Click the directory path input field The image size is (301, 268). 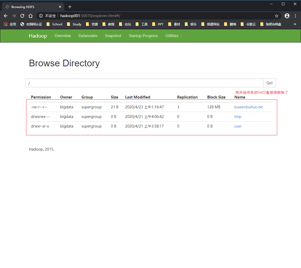(144, 83)
